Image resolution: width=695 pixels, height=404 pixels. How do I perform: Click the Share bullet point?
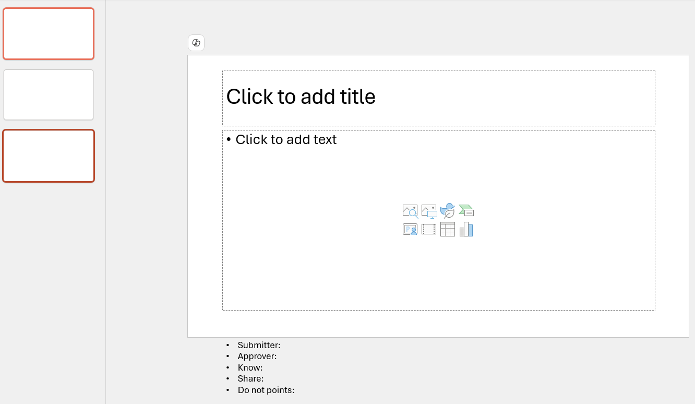tap(250, 378)
